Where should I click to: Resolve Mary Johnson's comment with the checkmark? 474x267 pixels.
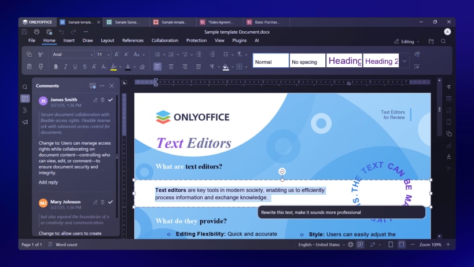111,202
